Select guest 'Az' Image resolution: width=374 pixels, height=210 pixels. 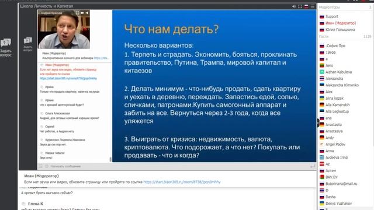pyautogui.click(x=327, y=164)
